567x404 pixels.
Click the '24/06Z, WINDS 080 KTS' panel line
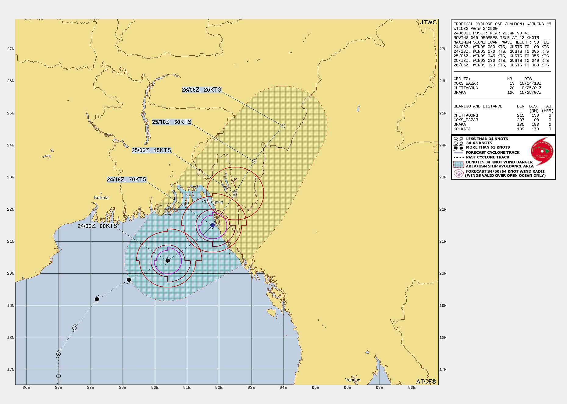(501, 47)
